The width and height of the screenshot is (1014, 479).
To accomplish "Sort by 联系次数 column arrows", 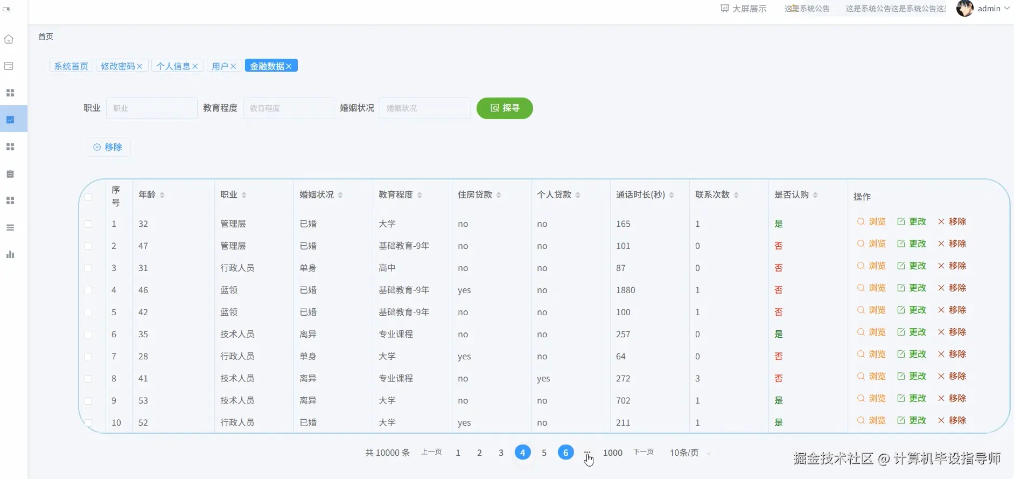I will pos(736,195).
